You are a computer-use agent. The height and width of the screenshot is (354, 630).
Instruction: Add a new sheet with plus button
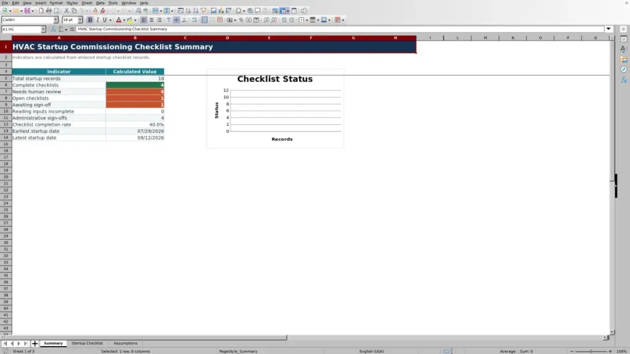pyautogui.click(x=34, y=344)
